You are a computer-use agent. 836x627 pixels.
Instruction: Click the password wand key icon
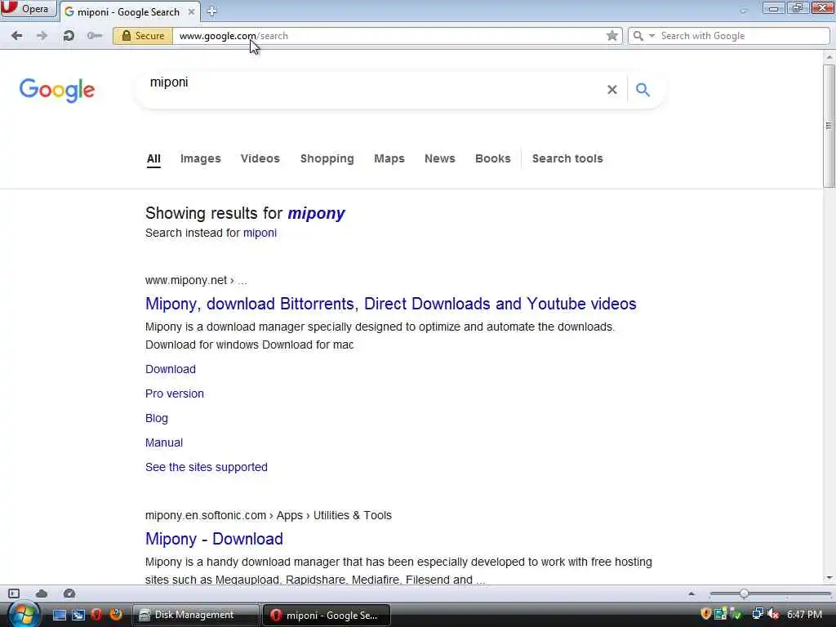coord(95,36)
